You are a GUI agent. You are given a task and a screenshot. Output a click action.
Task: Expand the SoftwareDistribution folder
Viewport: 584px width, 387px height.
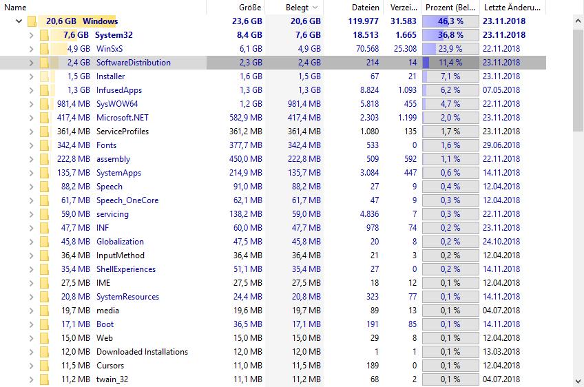31,63
